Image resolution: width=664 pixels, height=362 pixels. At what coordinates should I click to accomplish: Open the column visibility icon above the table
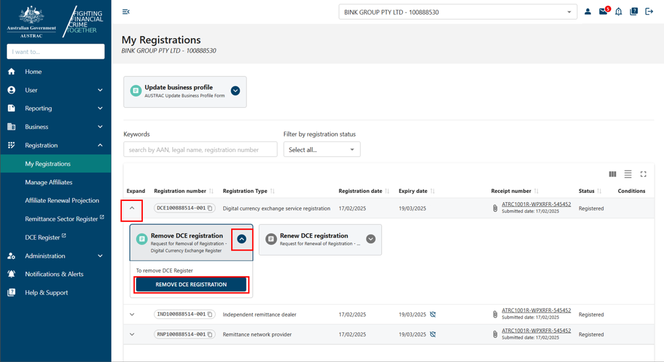(x=612, y=174)
